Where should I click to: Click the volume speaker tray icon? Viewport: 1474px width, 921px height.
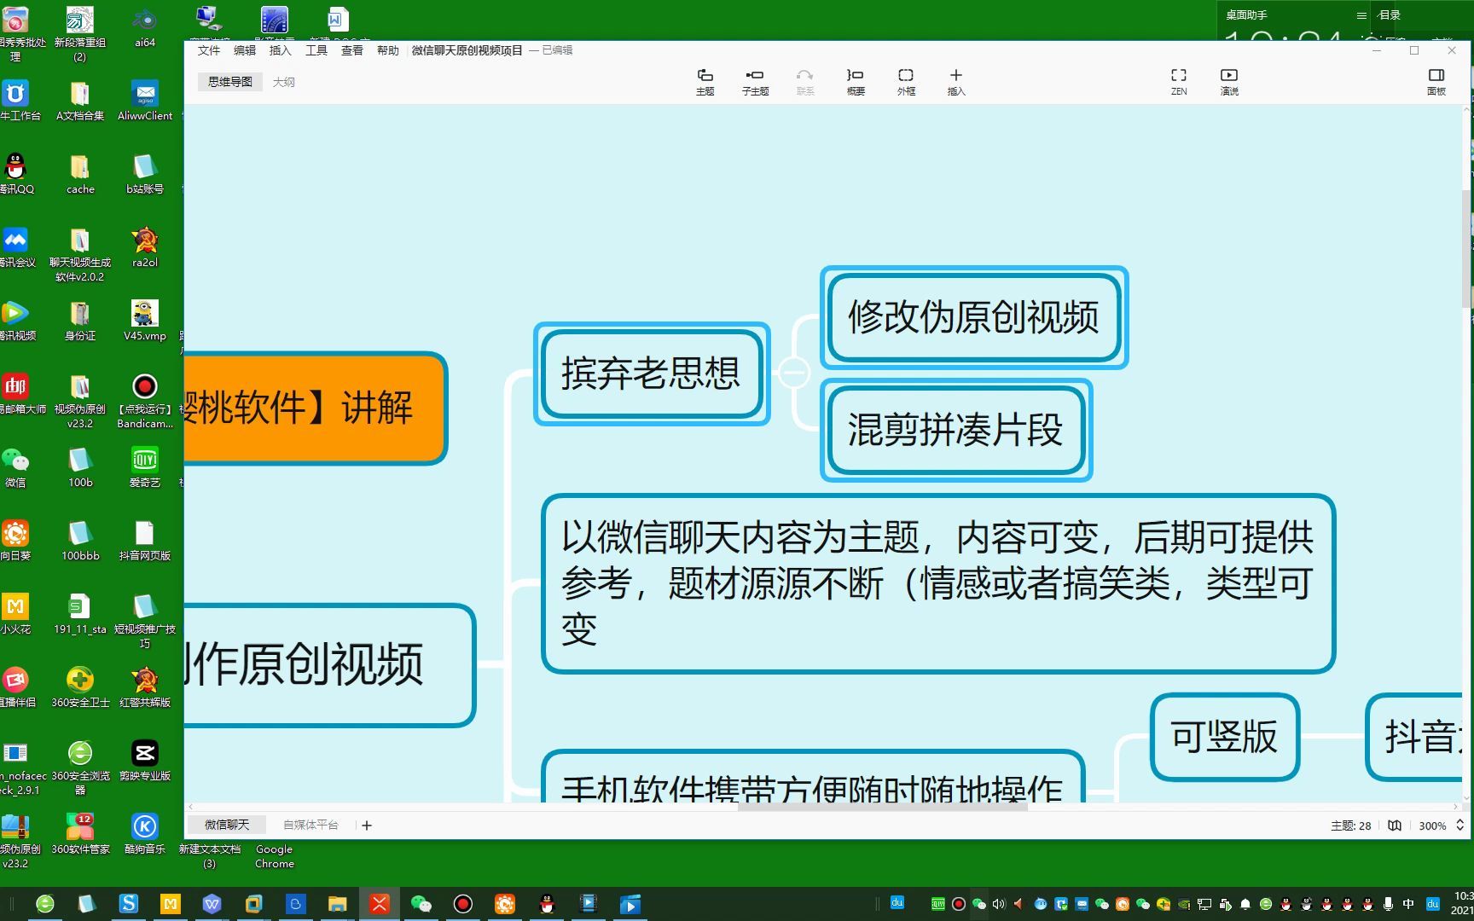pos(999,904)
